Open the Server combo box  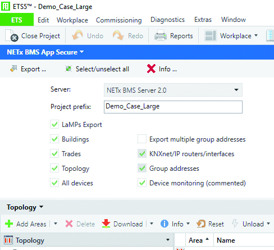click(173, 90)
